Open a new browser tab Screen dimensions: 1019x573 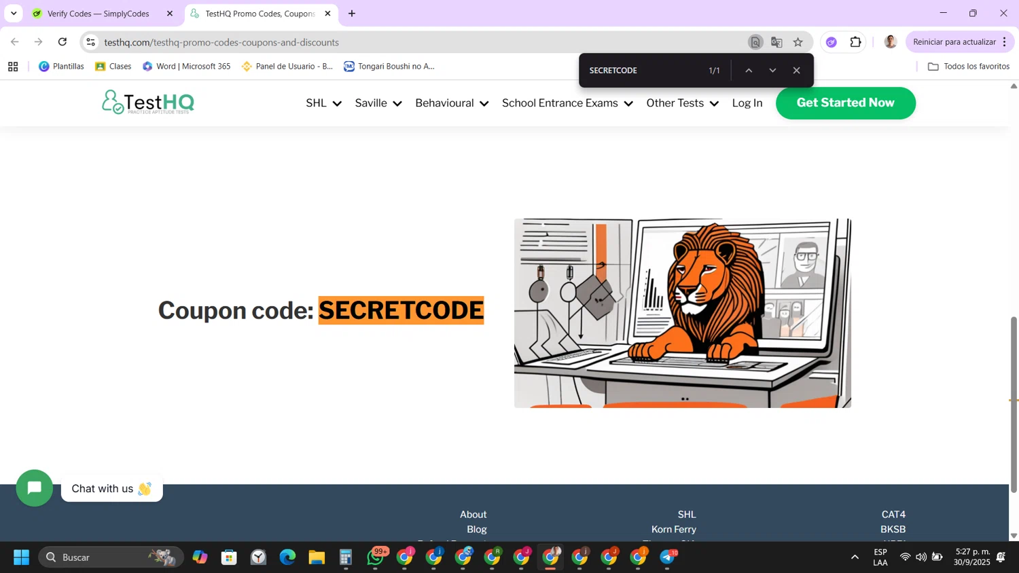(352, 14)
